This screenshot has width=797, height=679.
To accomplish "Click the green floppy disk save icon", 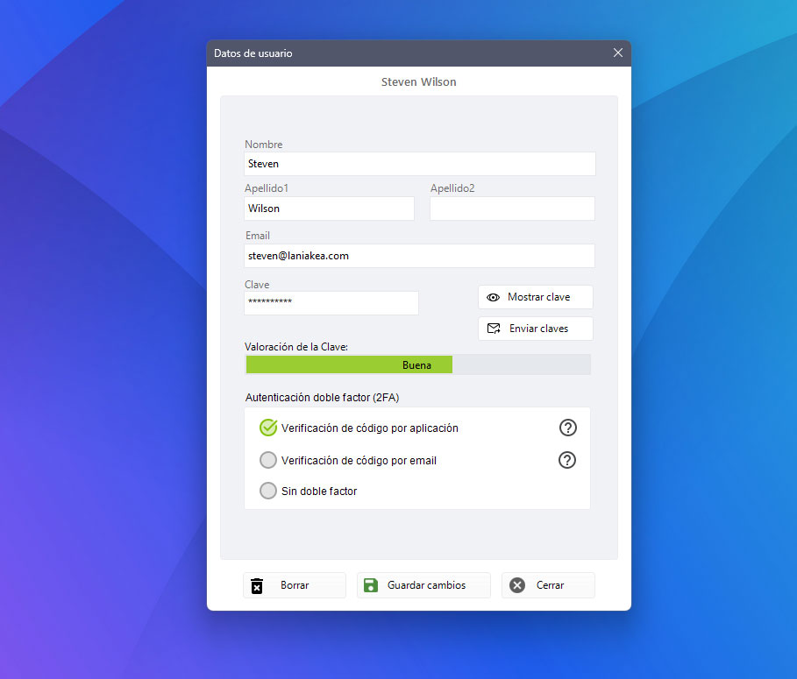I will (x=371, y=585).
